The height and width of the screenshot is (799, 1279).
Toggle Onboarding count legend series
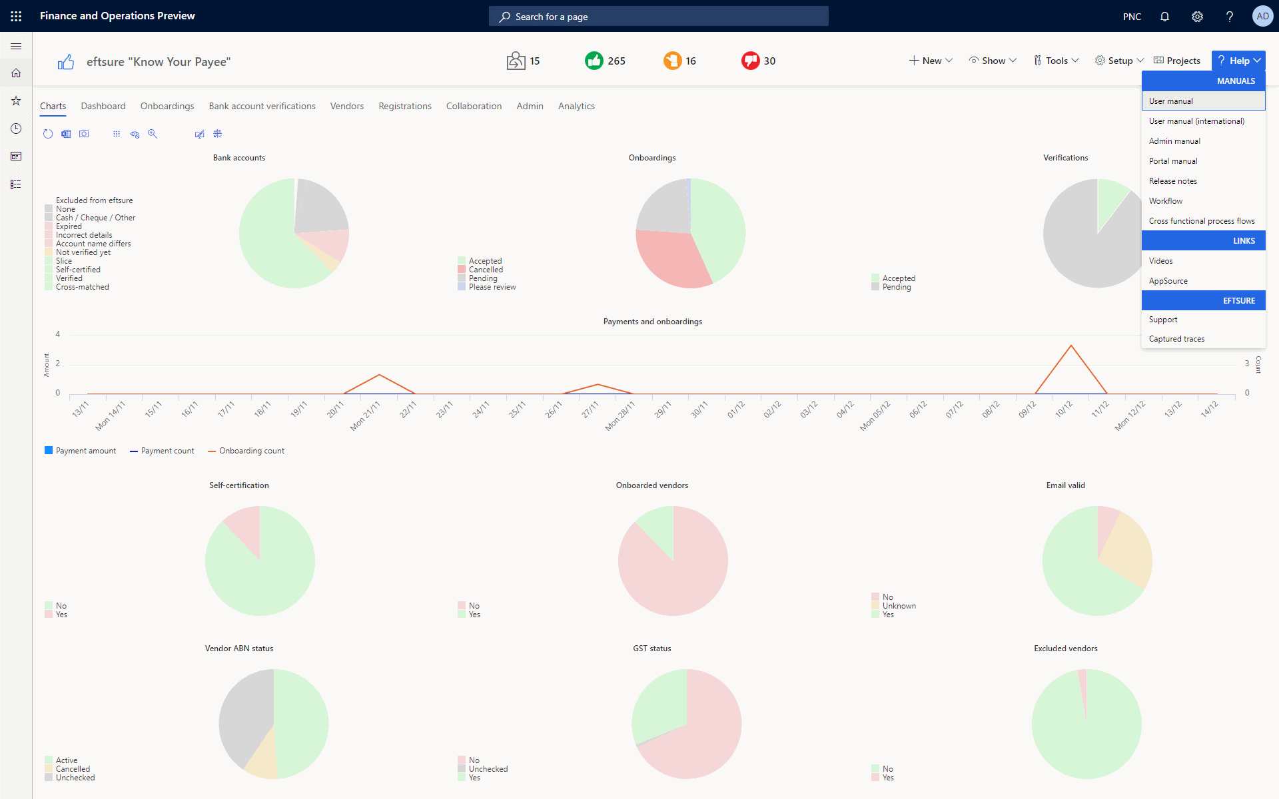pyautogui.click(x=246, y=451)
